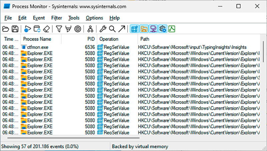Click the wrench tools icon
The image size is (267, 151).
103,29
